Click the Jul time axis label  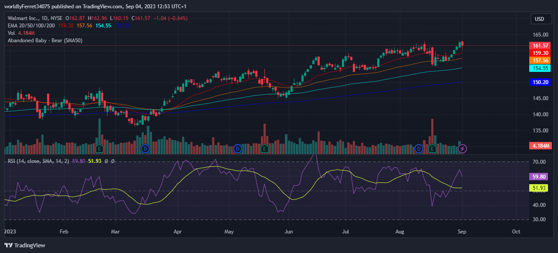pos(346,232)
